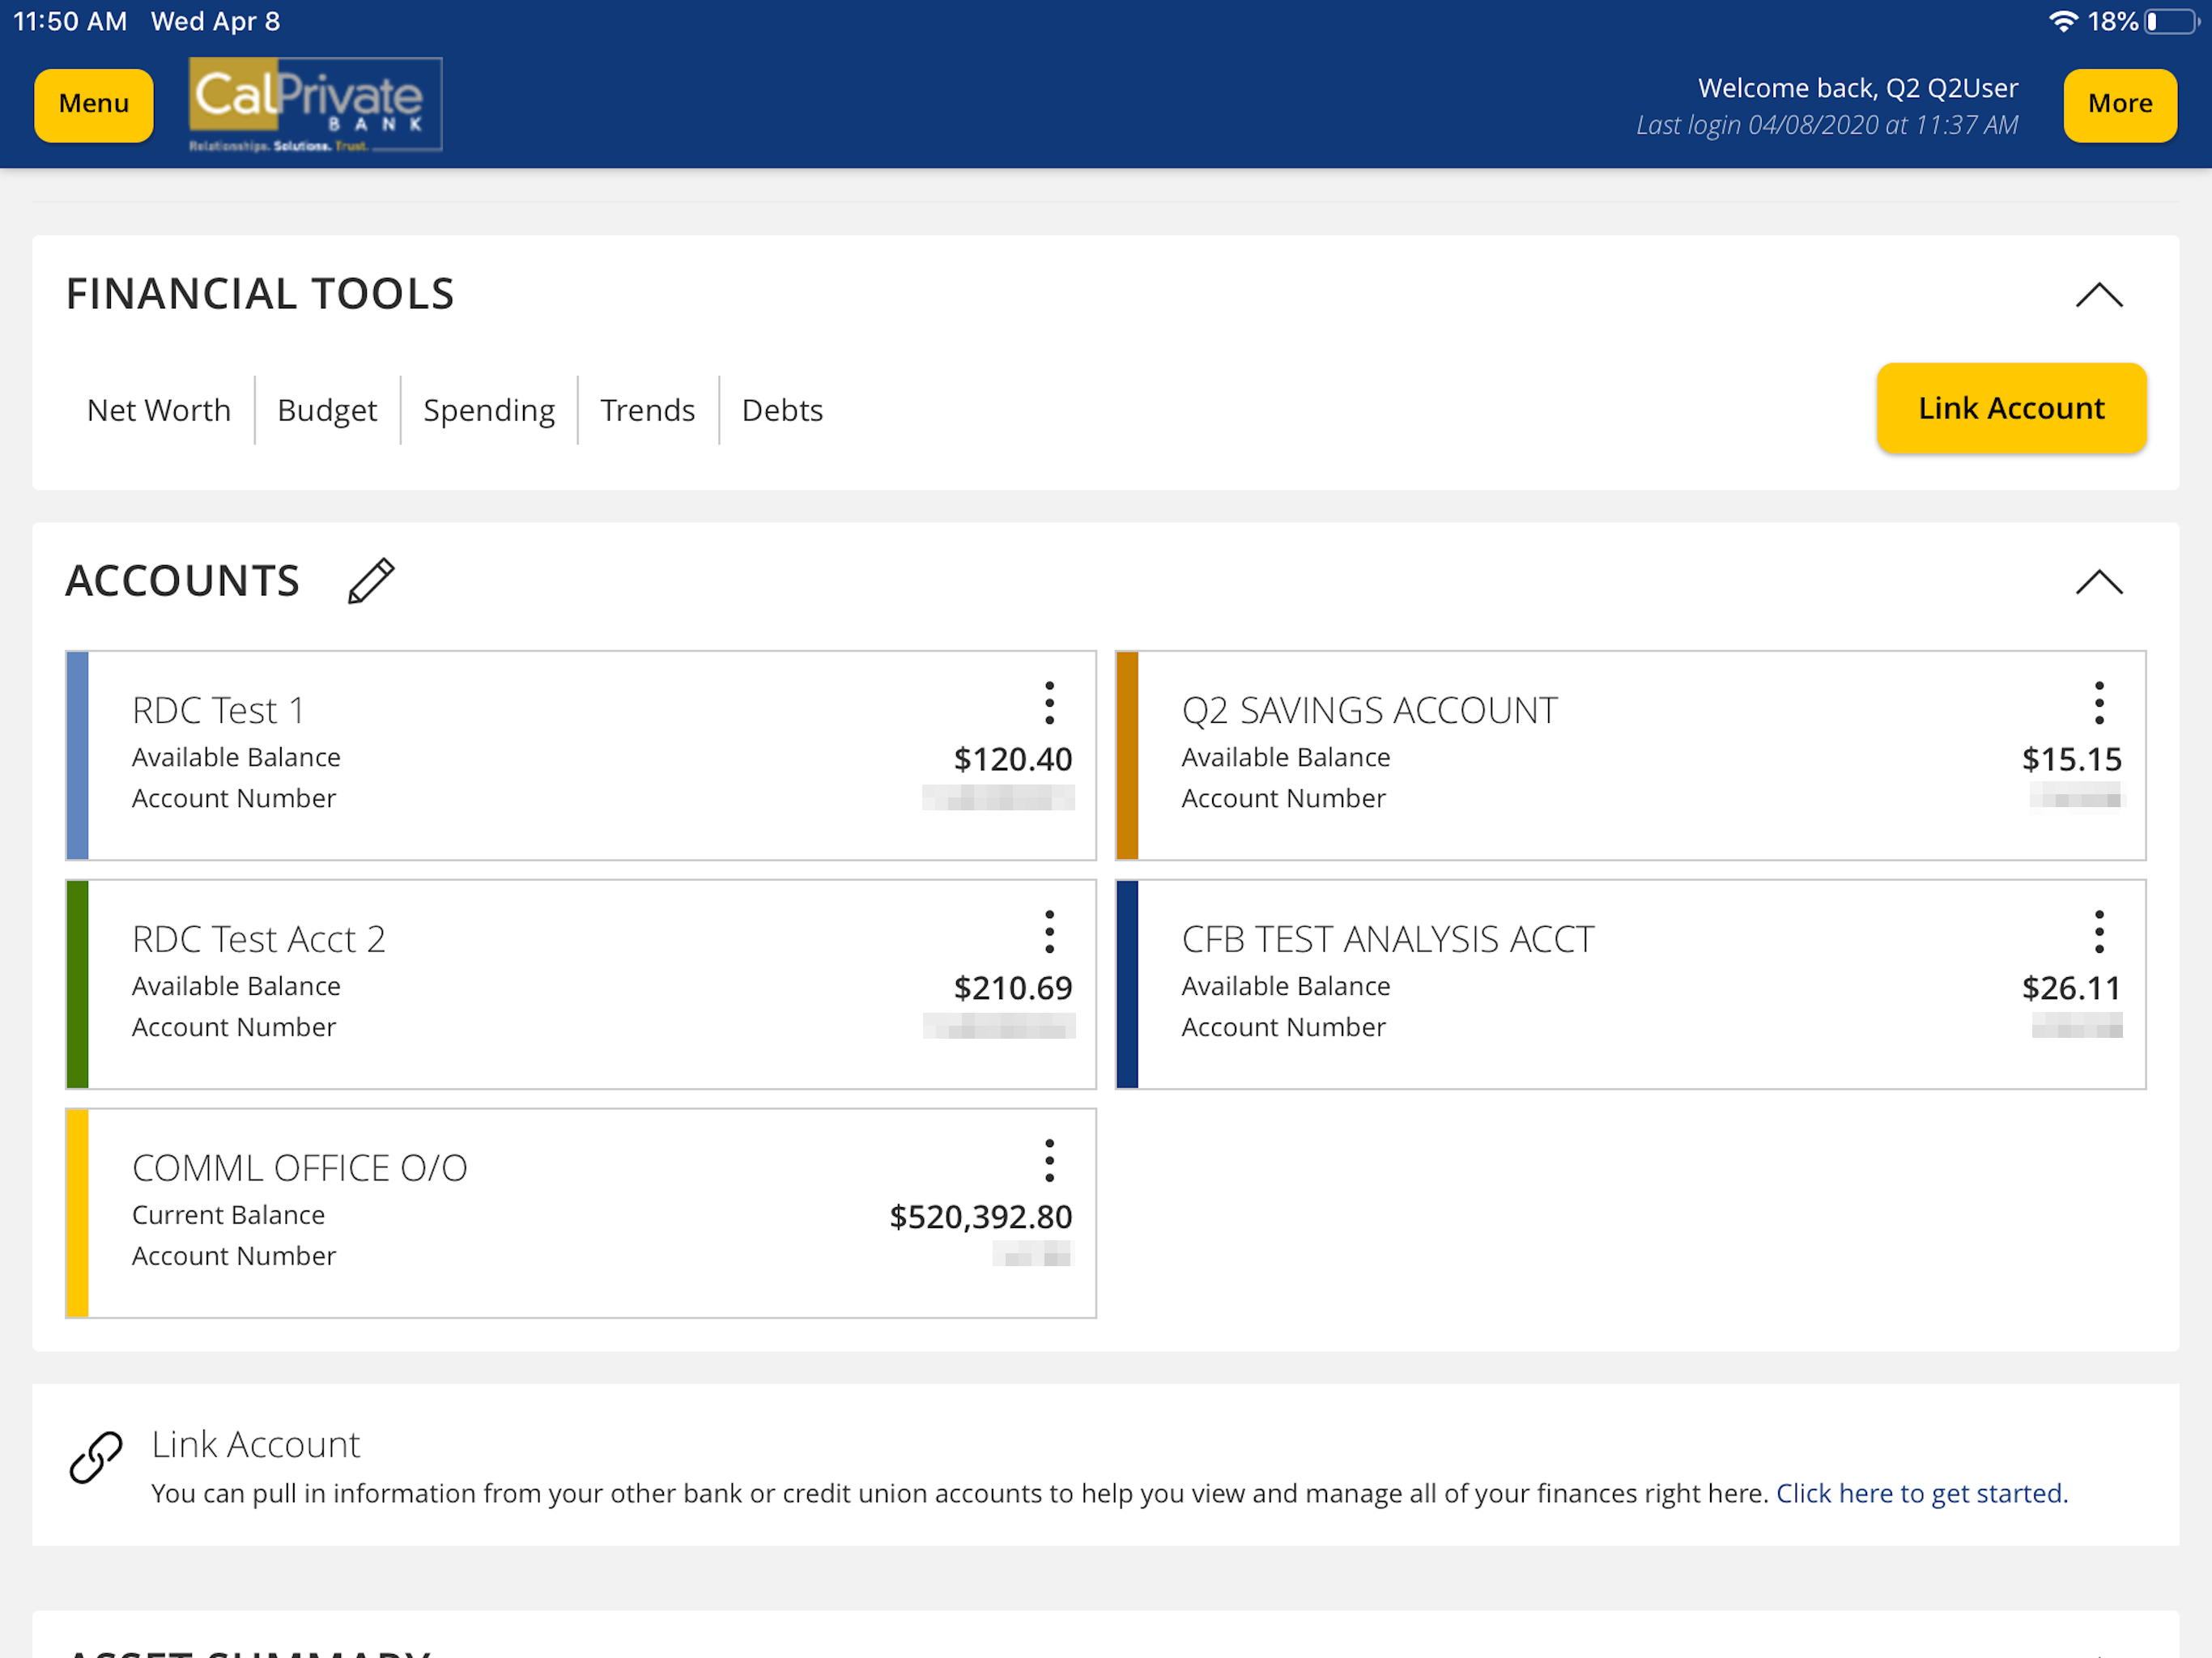Image resolution: width=2212 pixels, height=1658 pixels.
Task: View the Trends tab
Action: click(647, 410)
